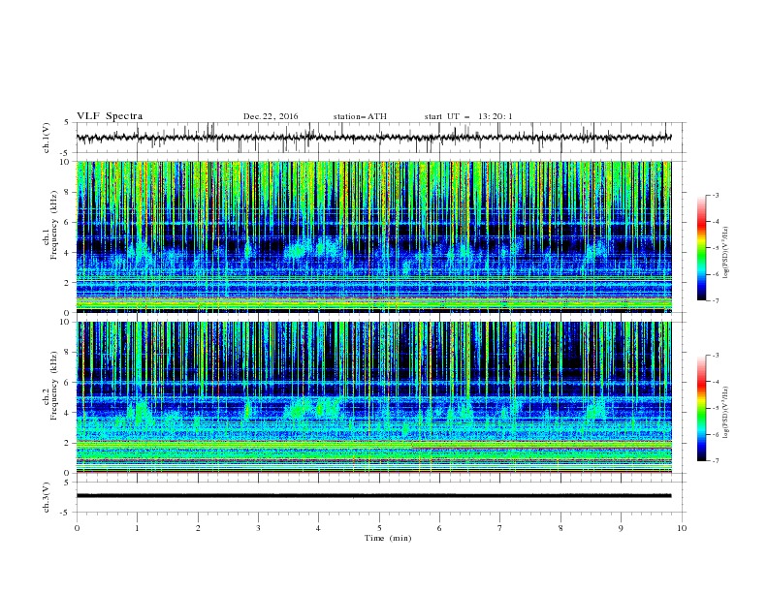
Task: Click ch.2 color bar "log(PSD)(V²/Hz)" label
Action: click(x=725, y=413)
